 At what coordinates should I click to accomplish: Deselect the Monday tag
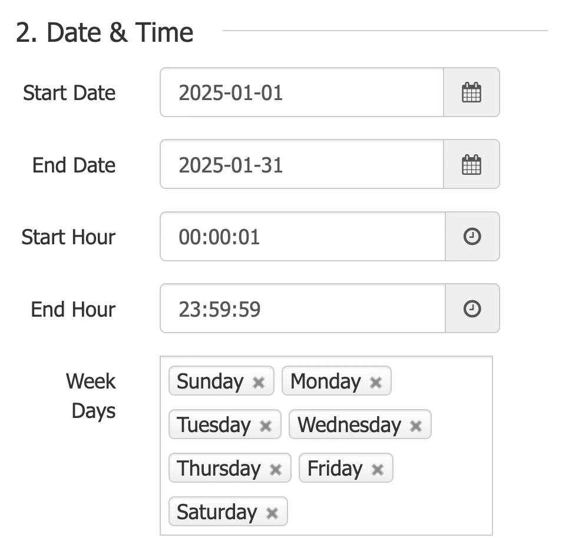pos(375,381)
